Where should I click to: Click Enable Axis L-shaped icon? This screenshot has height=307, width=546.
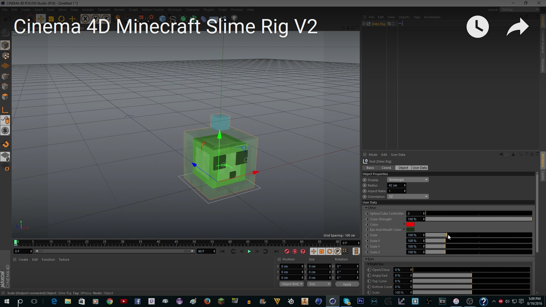pyautogui.click(x=5, y=110)
